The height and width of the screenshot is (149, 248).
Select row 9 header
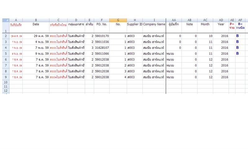[x=5, y=77]
